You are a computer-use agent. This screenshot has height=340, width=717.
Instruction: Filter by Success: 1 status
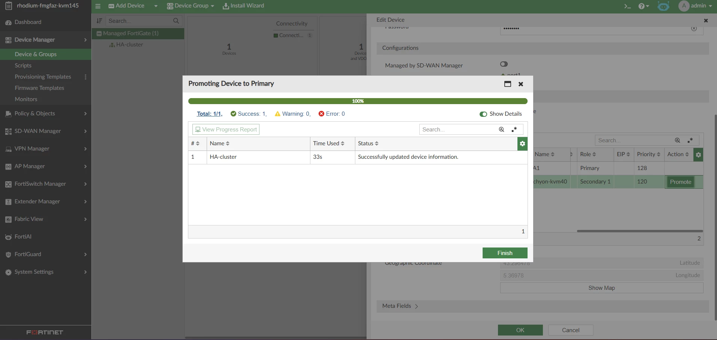249,114
